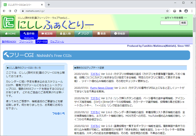Screen dimensions: 196x136
Task: Click the 2020/07/01 date text
Action: tap(81, 88)
